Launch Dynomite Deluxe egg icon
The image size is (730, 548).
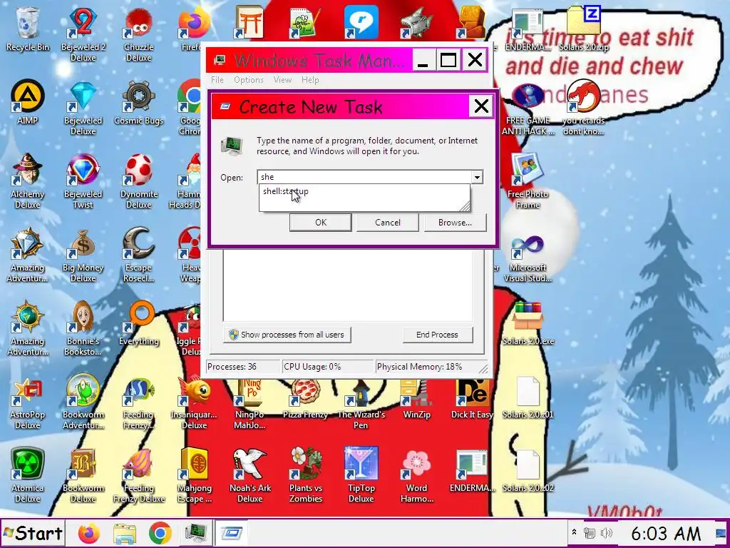[139, 181]
